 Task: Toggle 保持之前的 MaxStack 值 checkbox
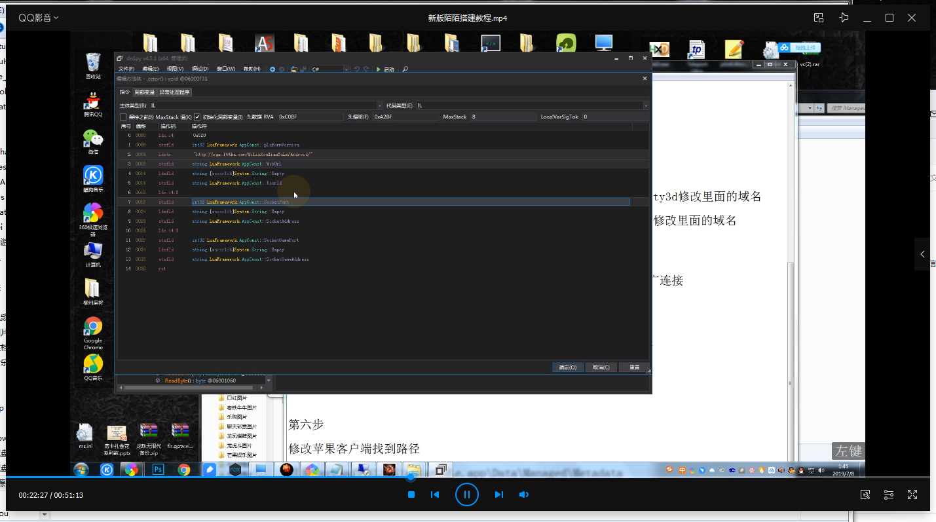[123, 117]
